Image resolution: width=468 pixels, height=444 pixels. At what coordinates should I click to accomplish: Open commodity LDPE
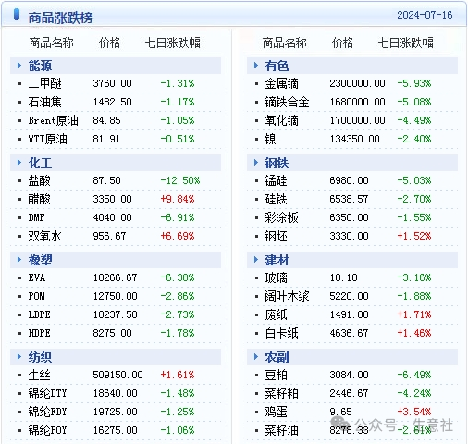point(39,314)
